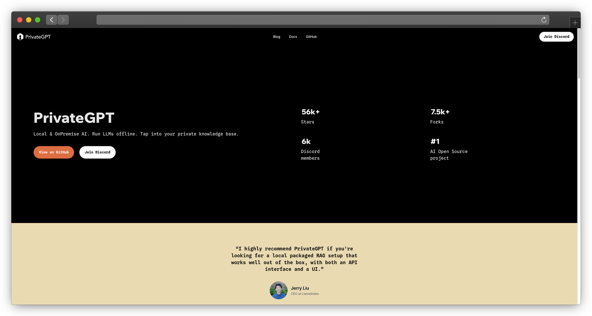Click the 6k Discord members statistic

(310, 149)
